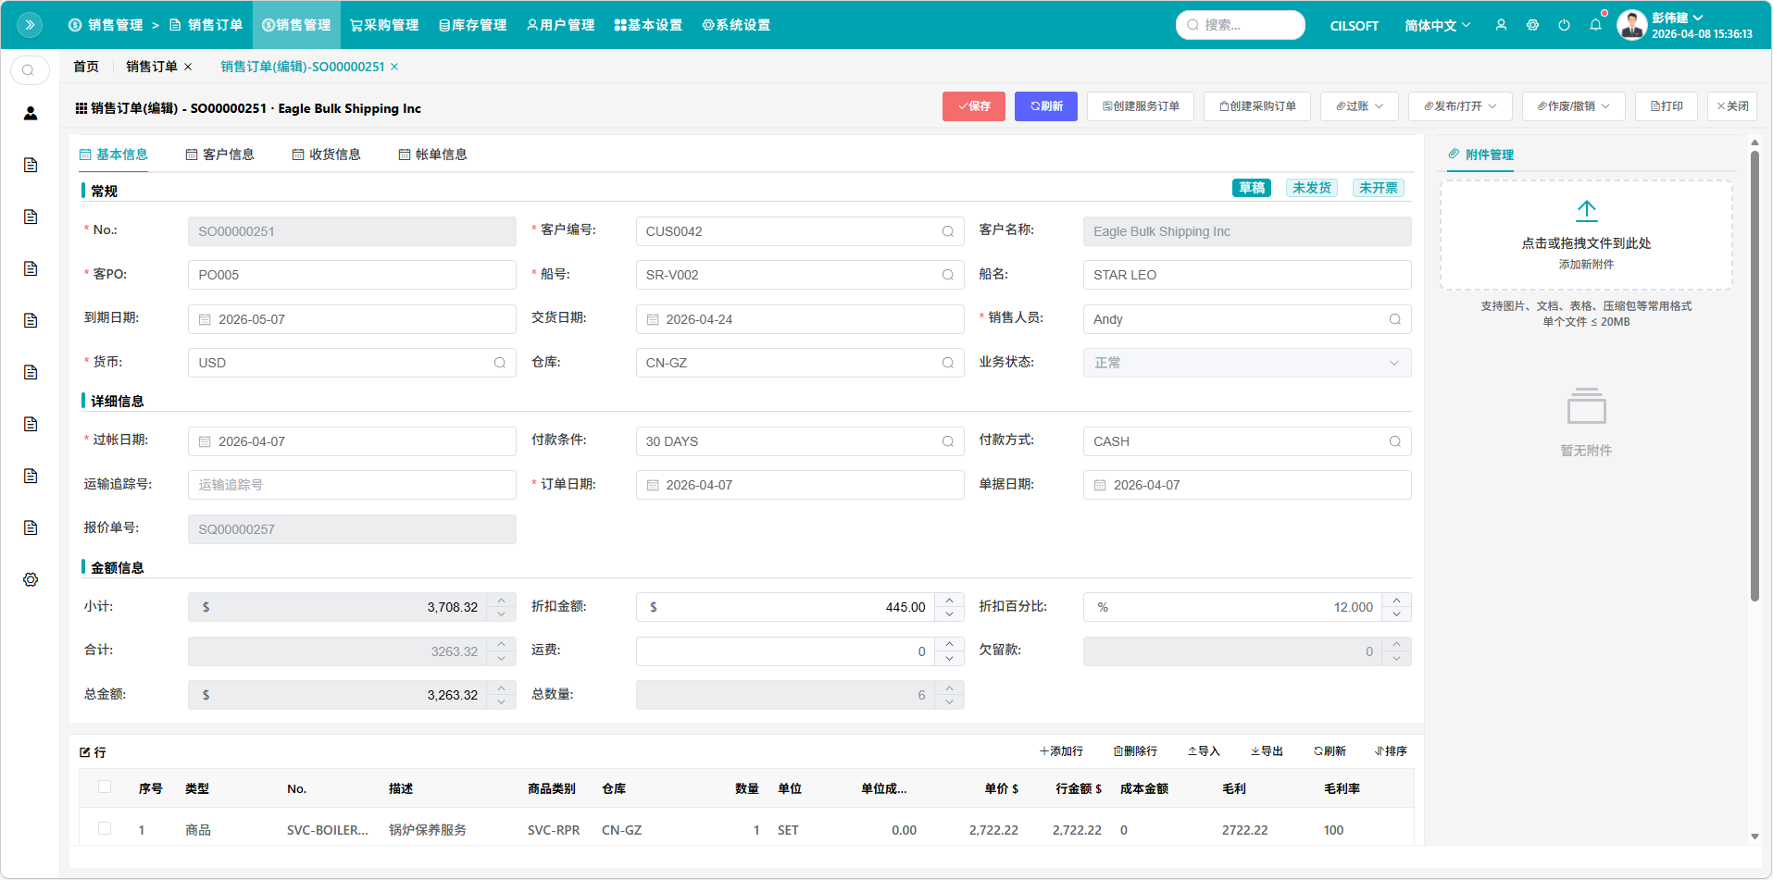
Task: Click the power logout icon in header
Action: point(1564,25)
